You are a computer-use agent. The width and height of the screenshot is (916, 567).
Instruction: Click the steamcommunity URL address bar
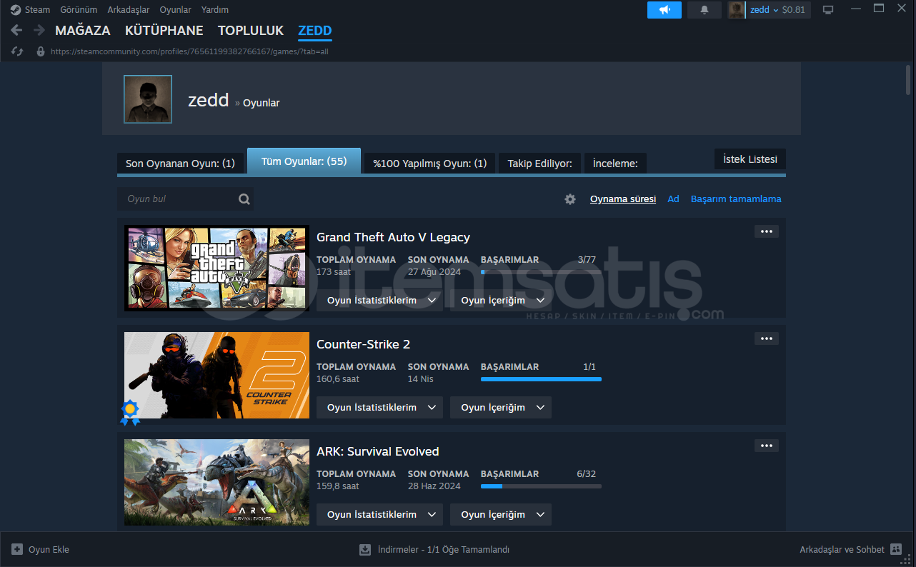click(189, 51)
